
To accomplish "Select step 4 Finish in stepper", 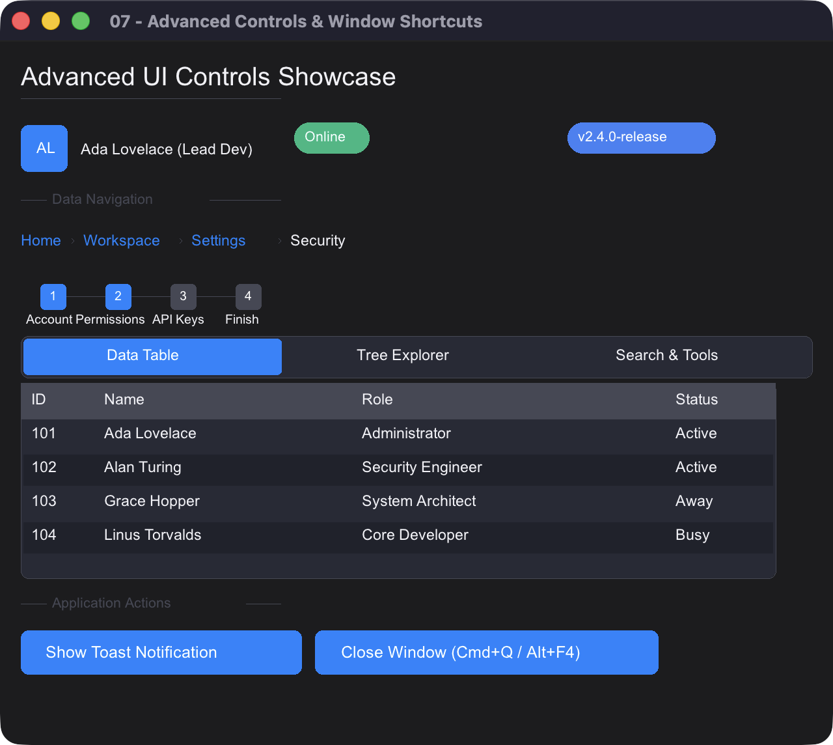I will point(249,296).
